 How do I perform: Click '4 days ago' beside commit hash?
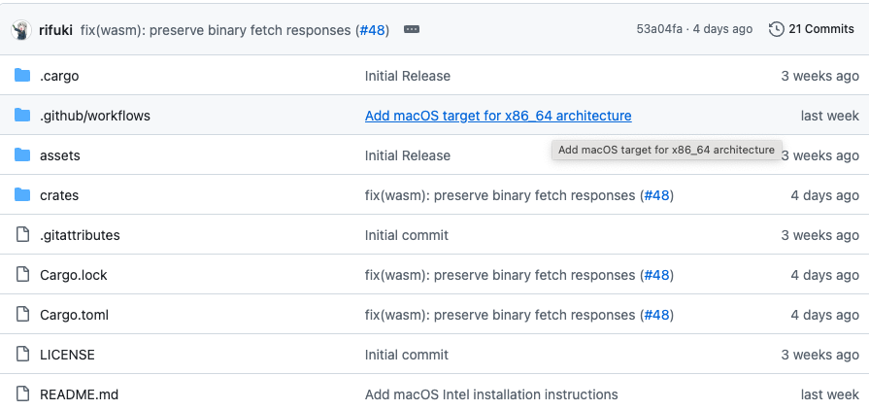722,29
